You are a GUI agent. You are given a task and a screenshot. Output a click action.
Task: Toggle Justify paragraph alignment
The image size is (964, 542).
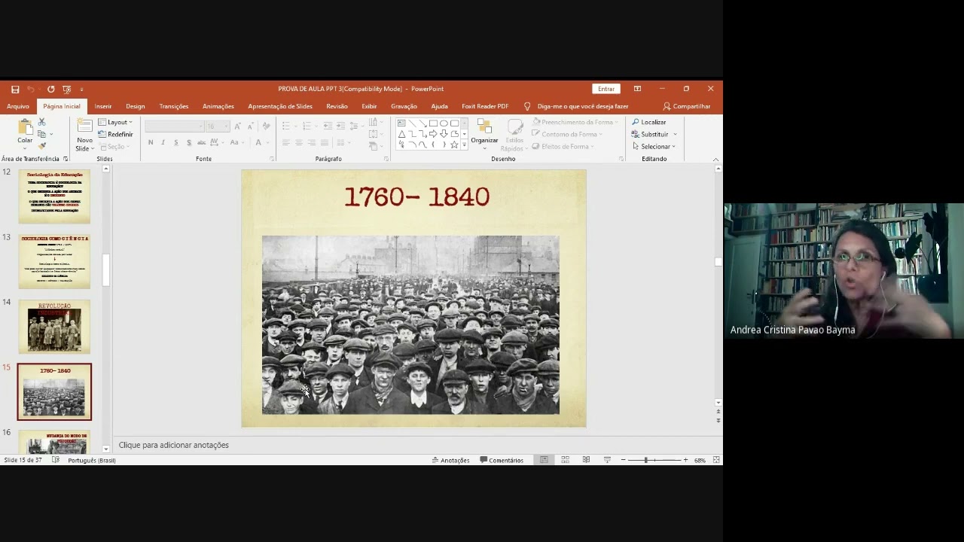pos(325,142)
